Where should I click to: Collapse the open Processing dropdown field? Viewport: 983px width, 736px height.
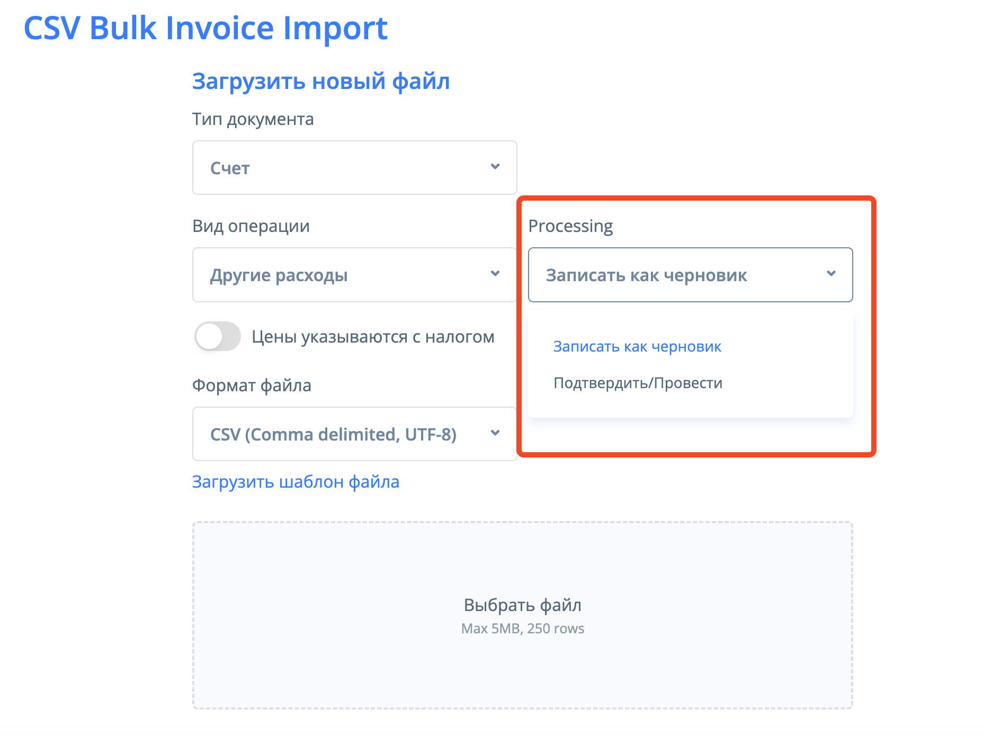point(690,275)
